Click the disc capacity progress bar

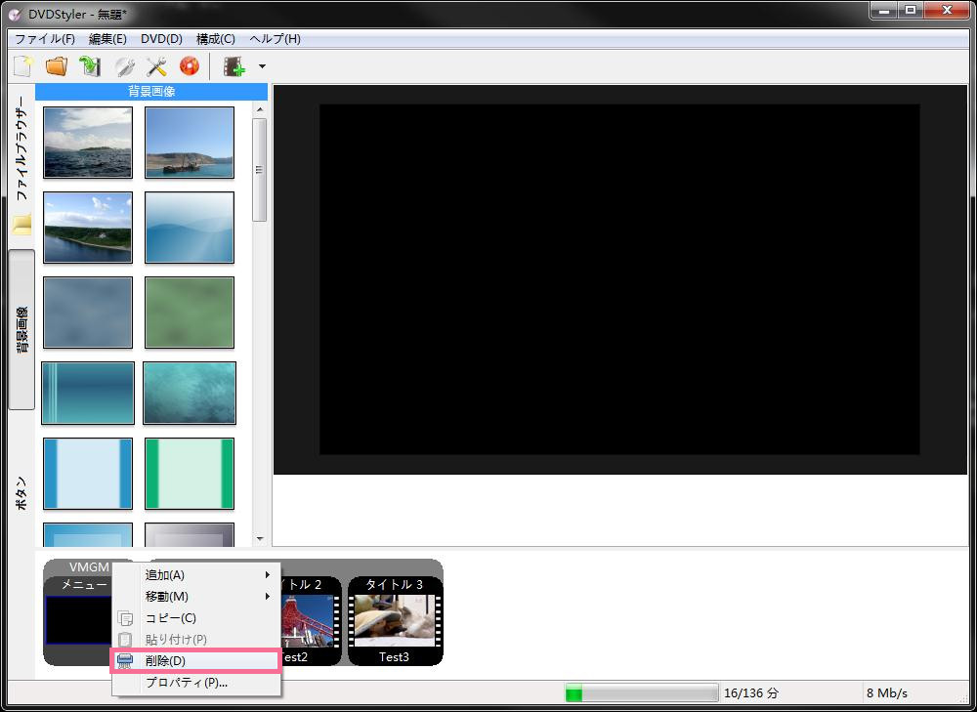(x=641, y=693)
